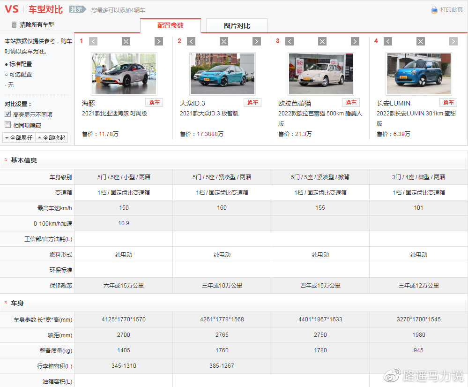
Task: Click dimensions 4125*1770*1570
Action: point(124,319)
